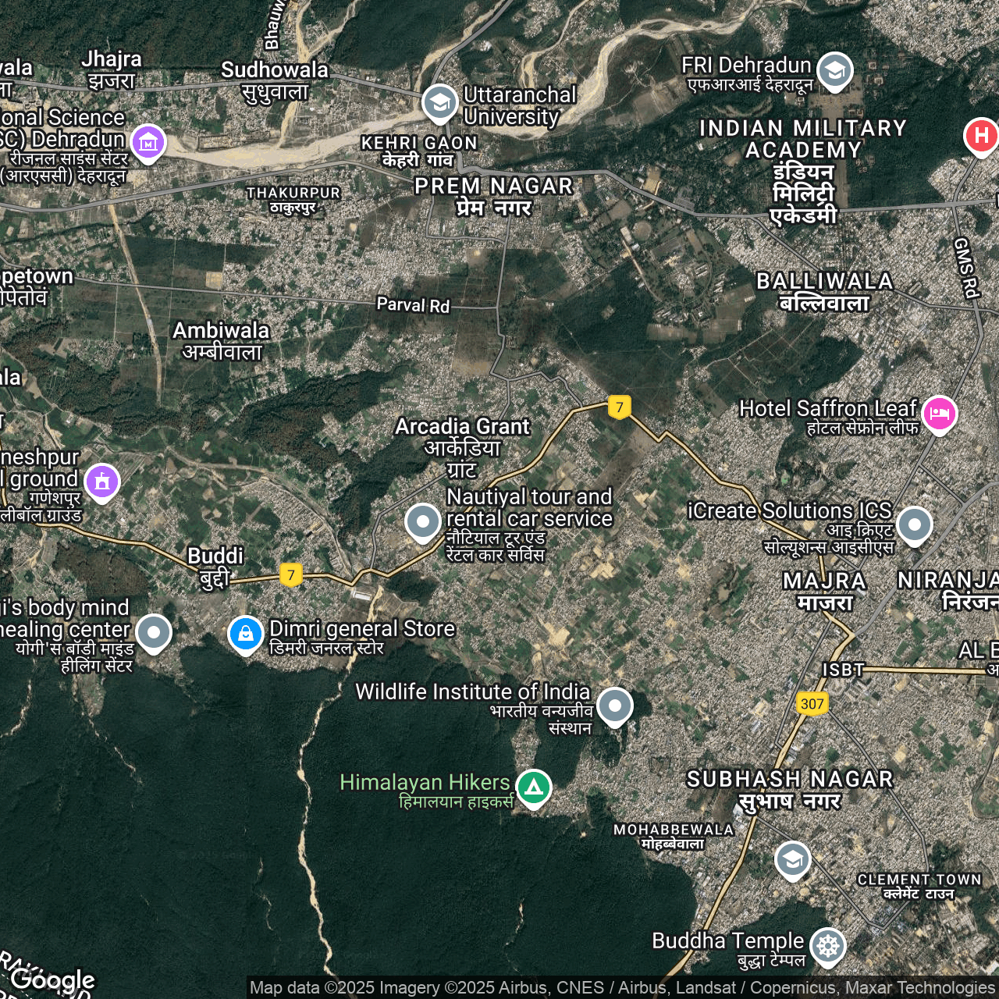
Task: Open the Dimri general Store shopping pin
Action: 245,634
